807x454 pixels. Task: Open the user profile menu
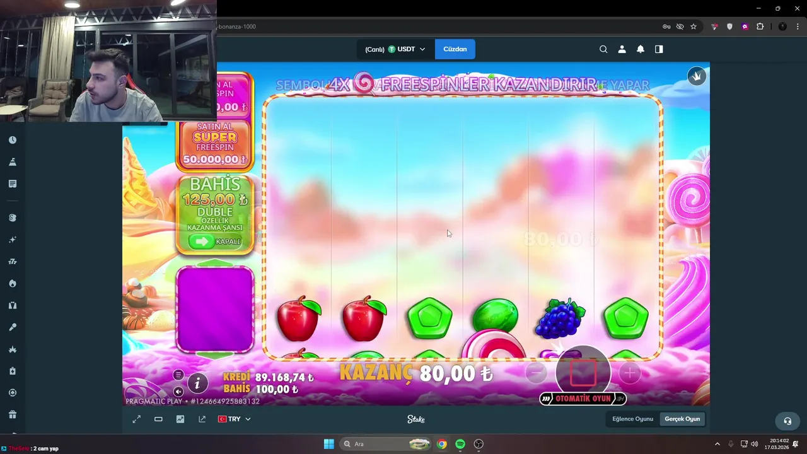[x=622, y=49]
